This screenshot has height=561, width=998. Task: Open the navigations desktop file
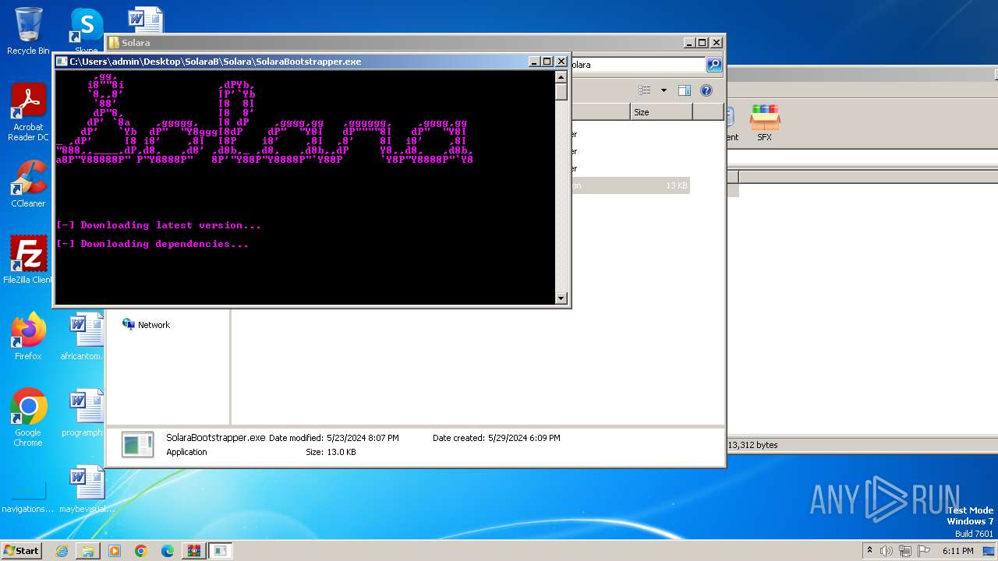point(28,497)
